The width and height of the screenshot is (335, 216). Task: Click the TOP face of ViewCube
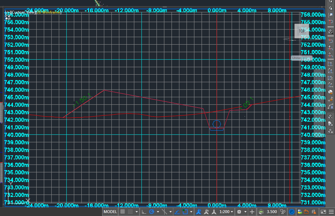click(x=301, y=31)
